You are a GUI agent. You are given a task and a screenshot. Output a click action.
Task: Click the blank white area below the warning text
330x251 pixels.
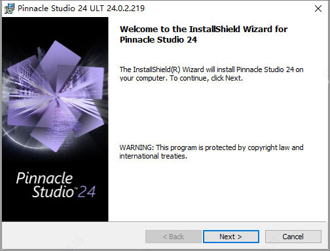(x=218, y=190)
